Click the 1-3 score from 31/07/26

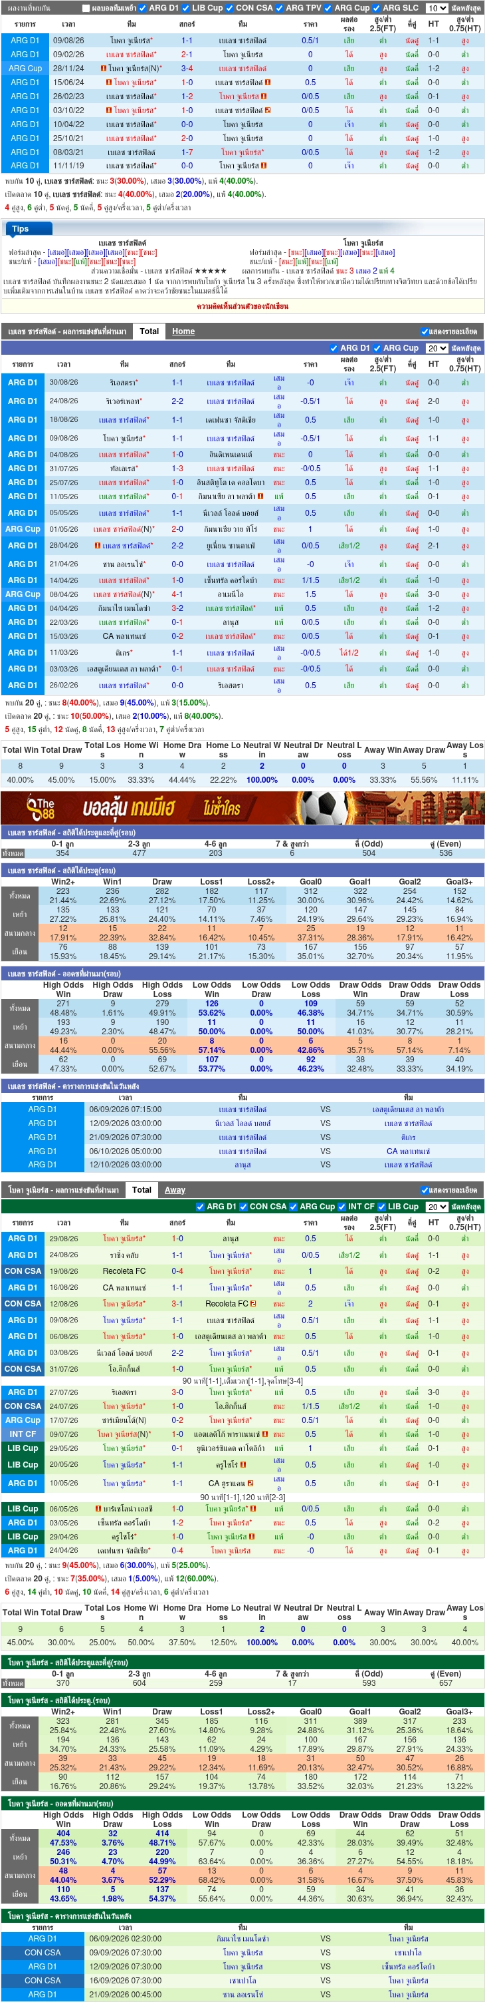coord(177,469)
